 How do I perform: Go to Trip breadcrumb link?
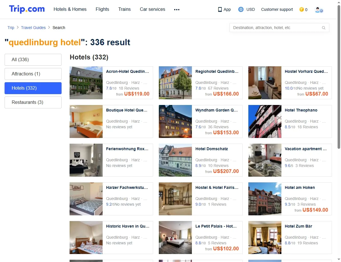click(x=11, y=28)
